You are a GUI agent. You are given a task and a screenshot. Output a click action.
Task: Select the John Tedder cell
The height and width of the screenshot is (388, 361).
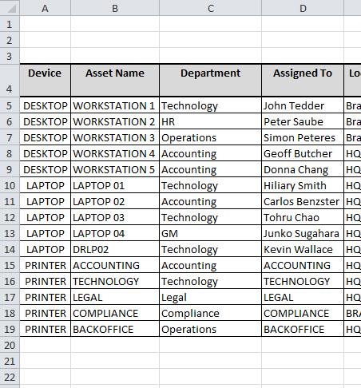303,105
